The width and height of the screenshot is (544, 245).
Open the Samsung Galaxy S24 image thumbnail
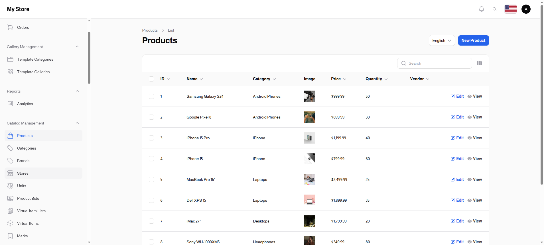(x=310, y=96)
